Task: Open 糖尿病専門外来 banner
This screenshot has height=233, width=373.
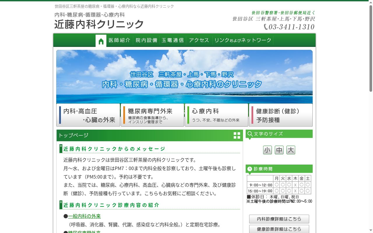Action: point(152,115)
